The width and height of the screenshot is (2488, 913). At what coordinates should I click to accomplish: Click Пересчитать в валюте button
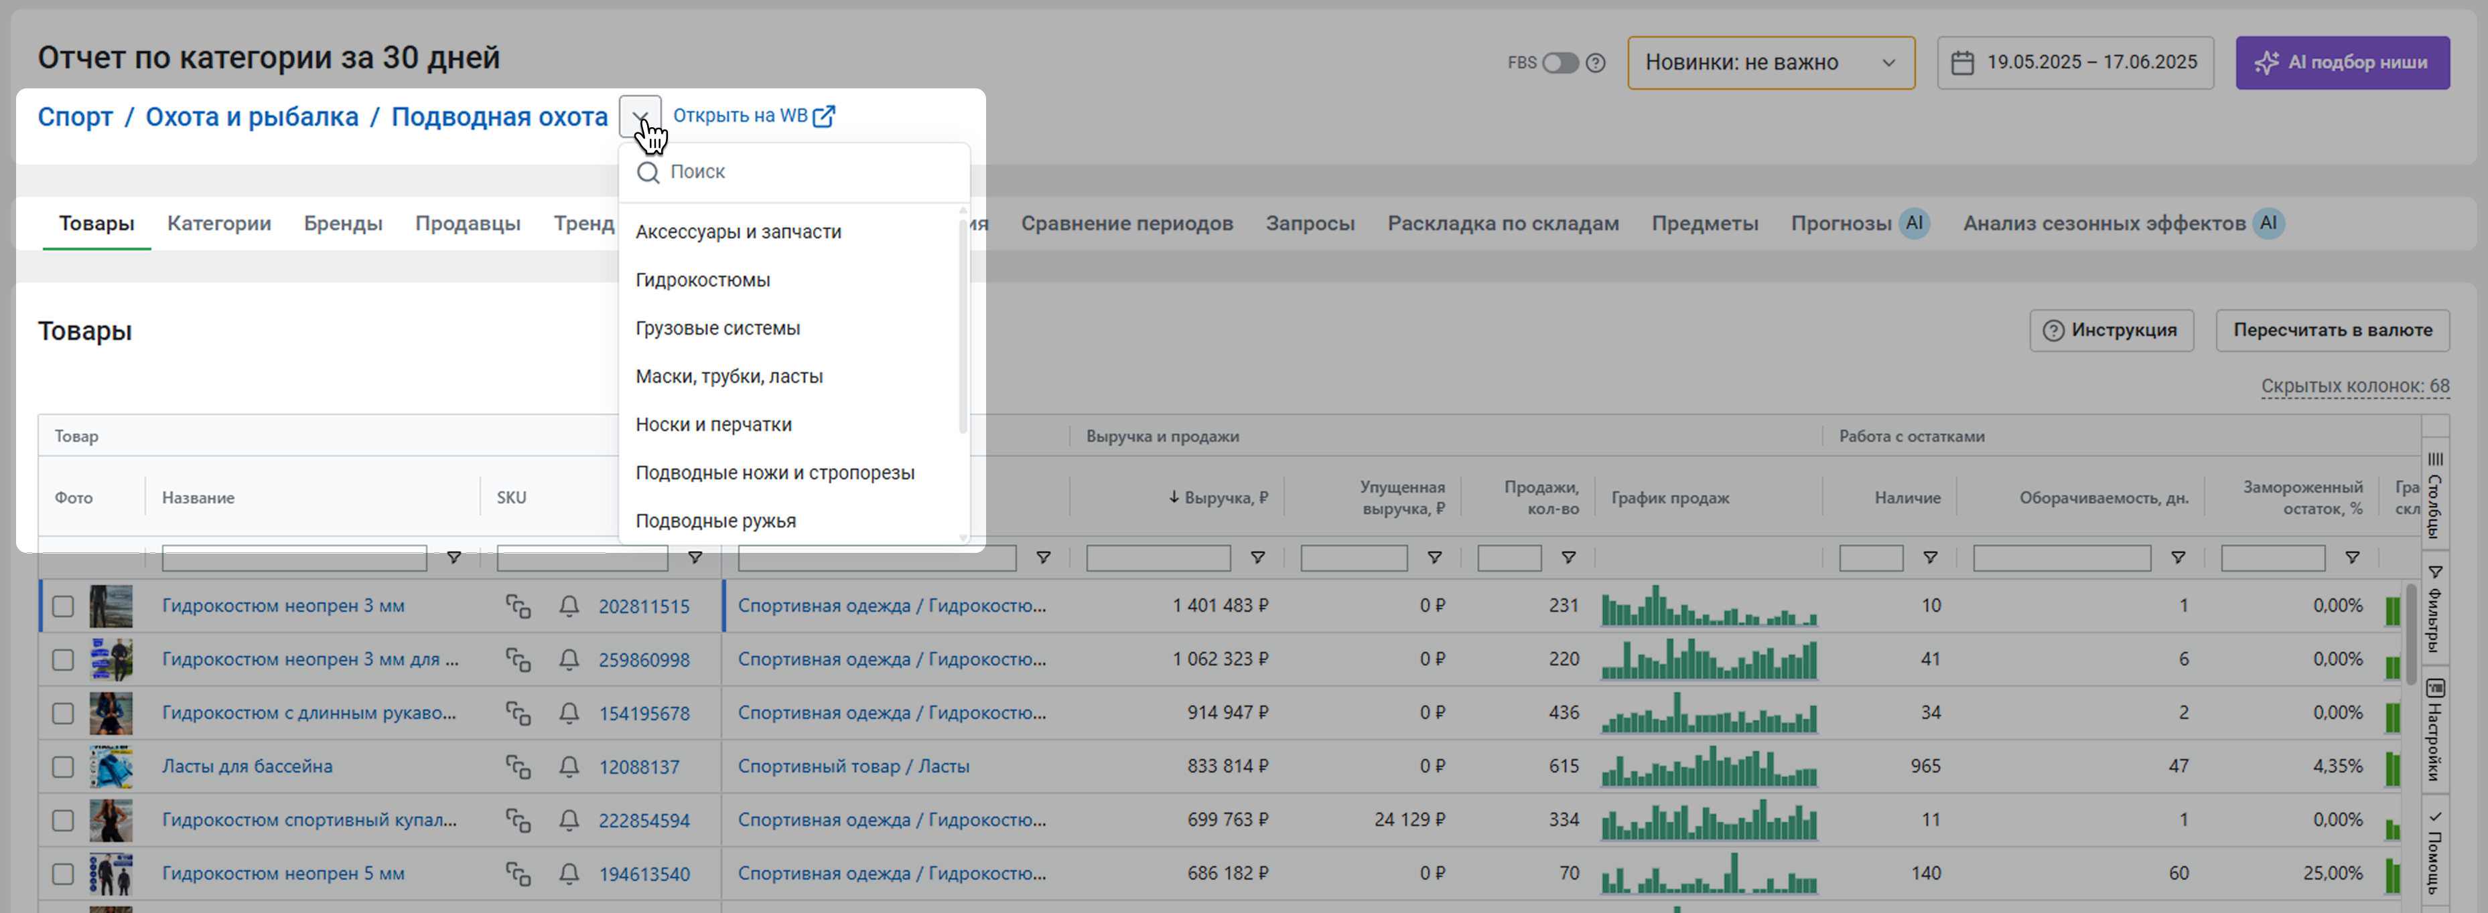2333,331
